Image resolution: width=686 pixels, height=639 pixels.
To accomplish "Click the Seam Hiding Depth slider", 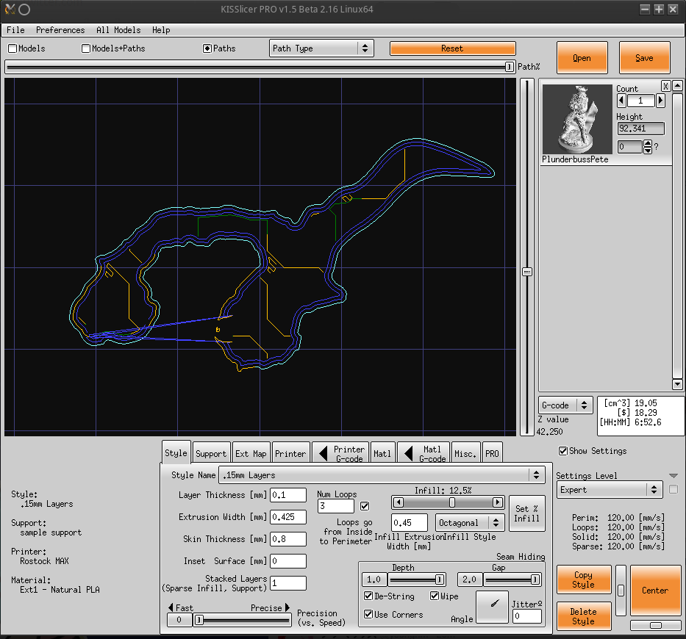I will pyautogui.click(x=417, y=580).
